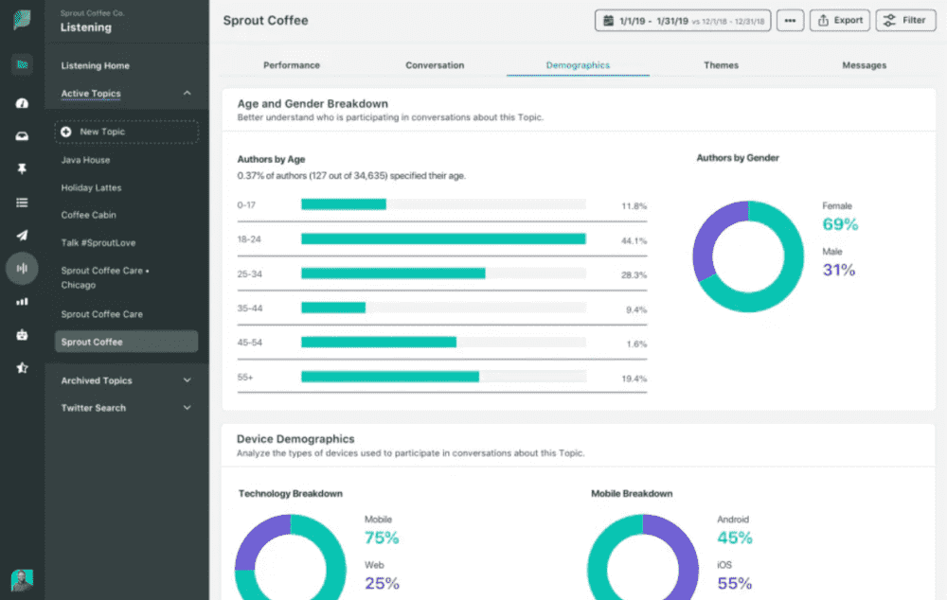Click the Device Demographics heading
This screenshot has width=947, height=600.
coord(295,439)
